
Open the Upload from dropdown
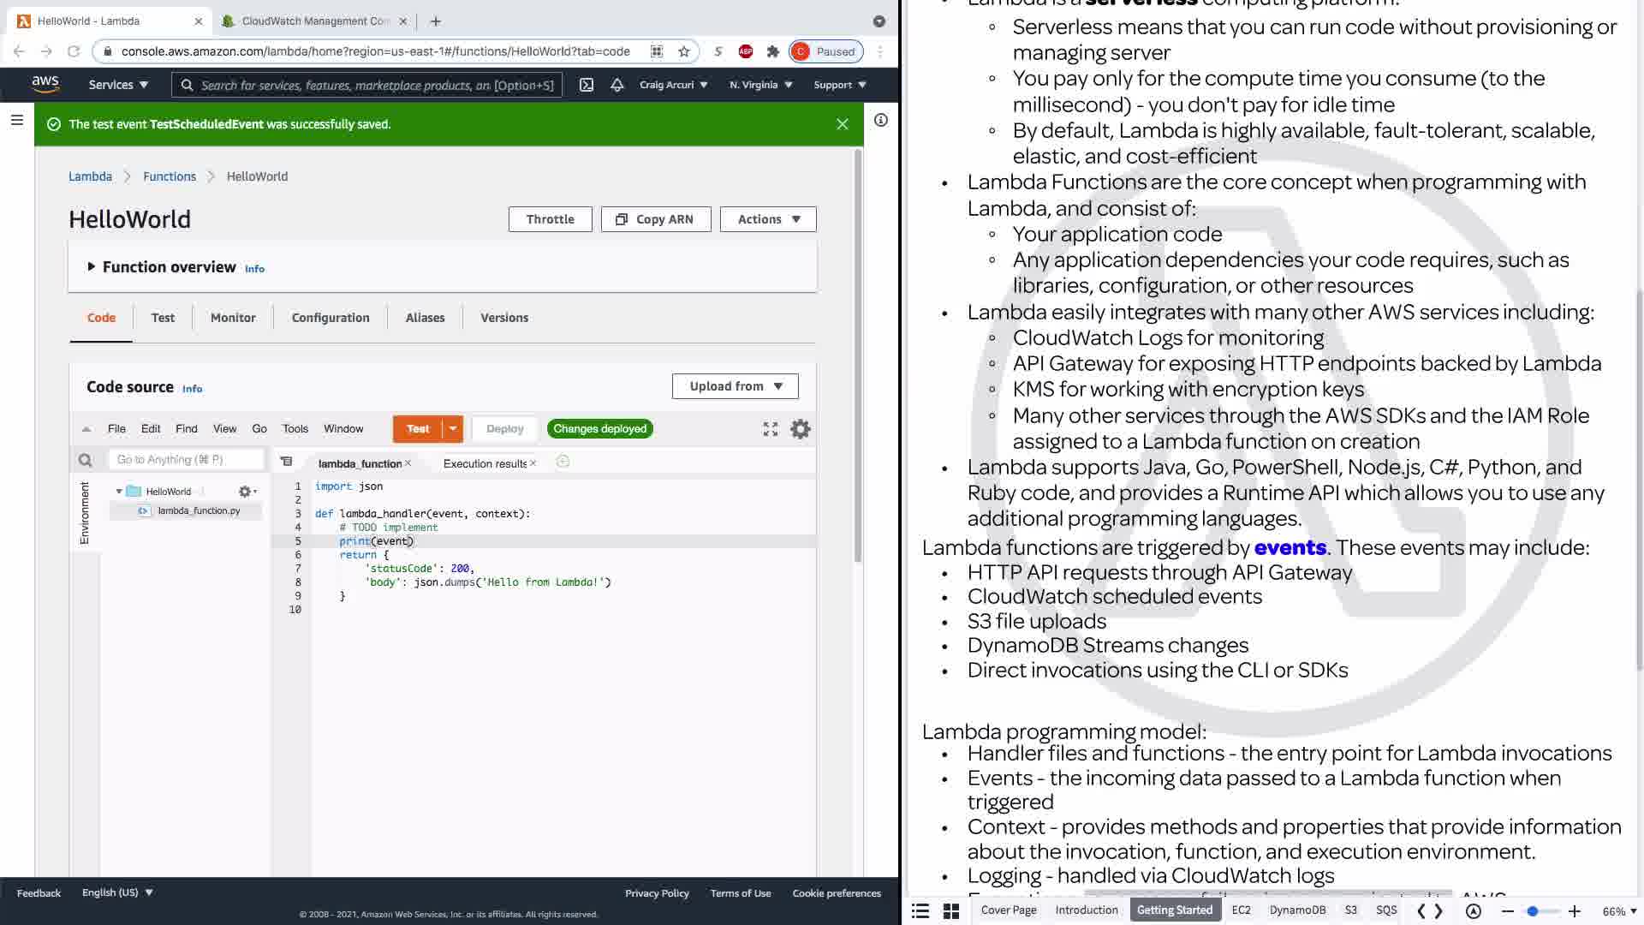click(x=736, y=386)
